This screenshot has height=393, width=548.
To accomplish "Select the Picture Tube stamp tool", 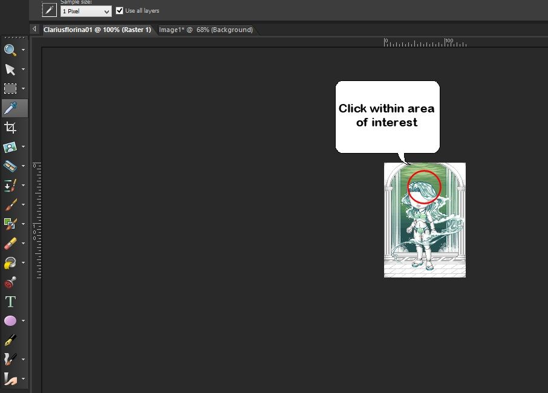I will 10,282.
